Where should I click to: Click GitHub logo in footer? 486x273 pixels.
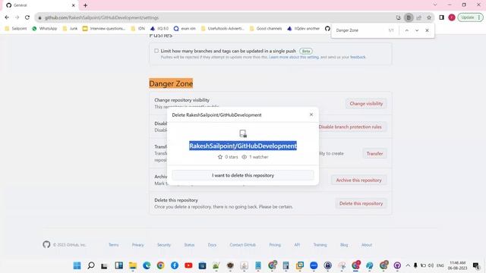(46, 244)
